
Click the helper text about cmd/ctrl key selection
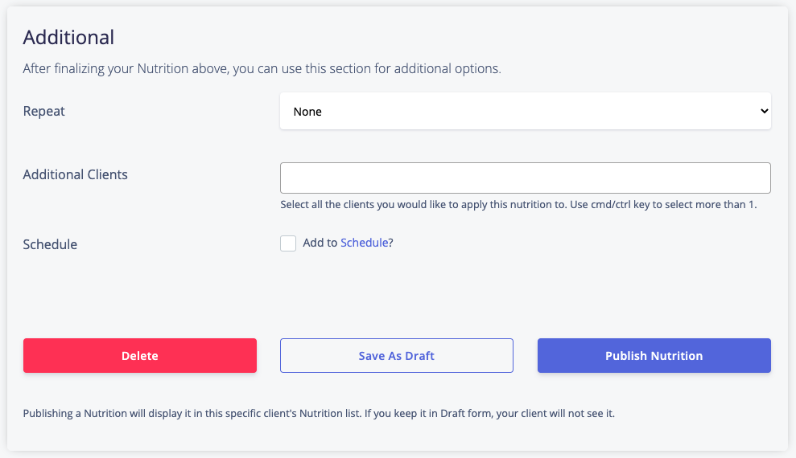(x=518, y=205)
